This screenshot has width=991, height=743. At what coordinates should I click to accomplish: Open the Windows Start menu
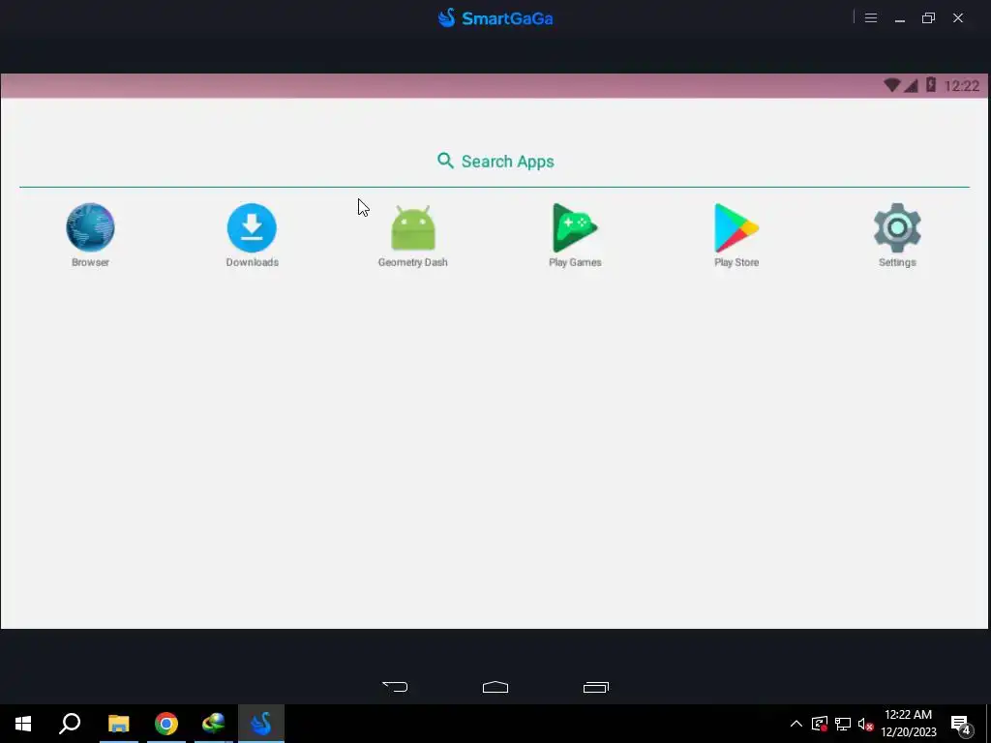click(x=23, y=724)
